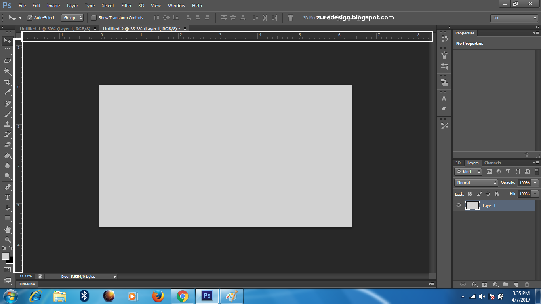
Task: Select the Path Selection tool
Action: pos(7,207)
